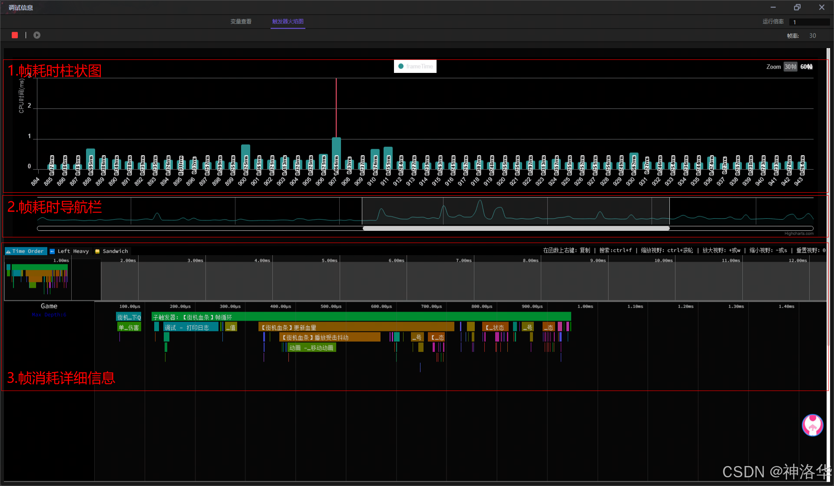The image size is (834, 486).
Task: Select Time Order view mode
Action: pyautogui.click(x=26, y=251)
